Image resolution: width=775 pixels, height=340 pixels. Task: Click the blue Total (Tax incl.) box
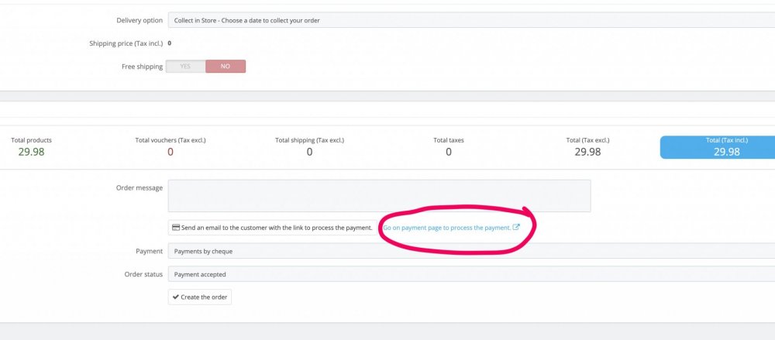click(717, 147)
